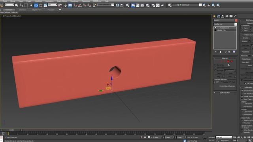Click the Mirror tool icon
253x142 pixels.
[x=117, y=5]
